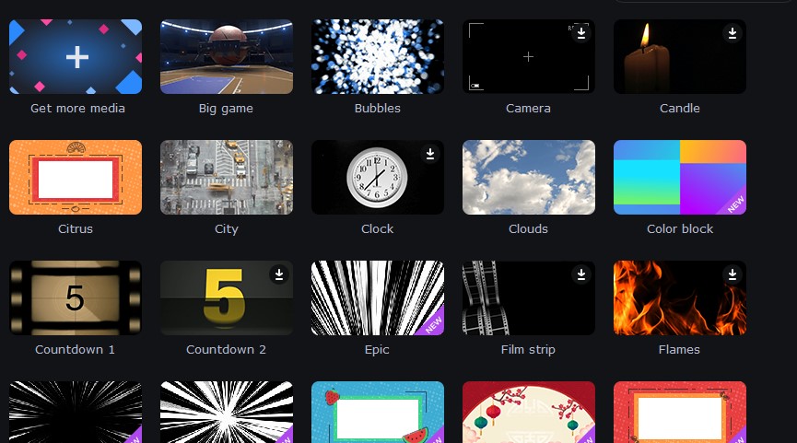Download the Countdown 2 clip

279,274
